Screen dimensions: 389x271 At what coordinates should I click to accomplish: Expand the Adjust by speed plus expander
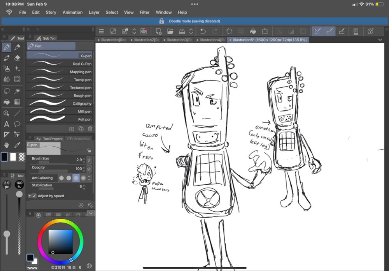click(30, 196)
